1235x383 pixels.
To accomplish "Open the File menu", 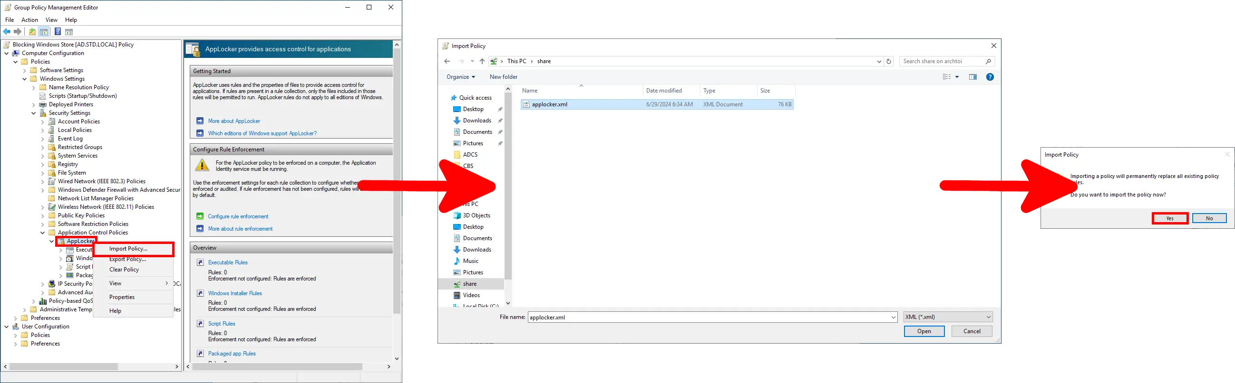I will tap(10, 20).
